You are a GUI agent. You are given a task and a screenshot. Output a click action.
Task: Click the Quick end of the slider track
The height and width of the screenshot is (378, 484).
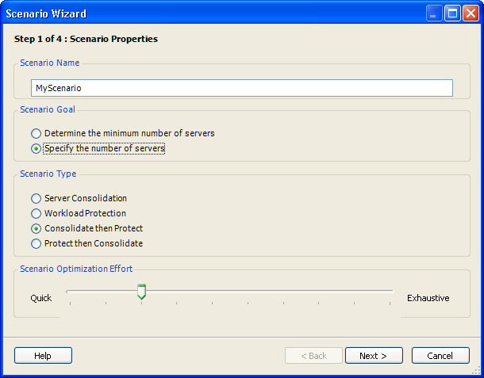coord(68,291)
